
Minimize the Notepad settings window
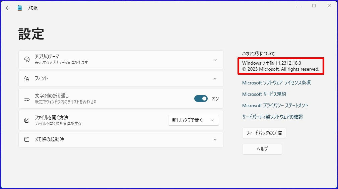[x=299, y=6]
